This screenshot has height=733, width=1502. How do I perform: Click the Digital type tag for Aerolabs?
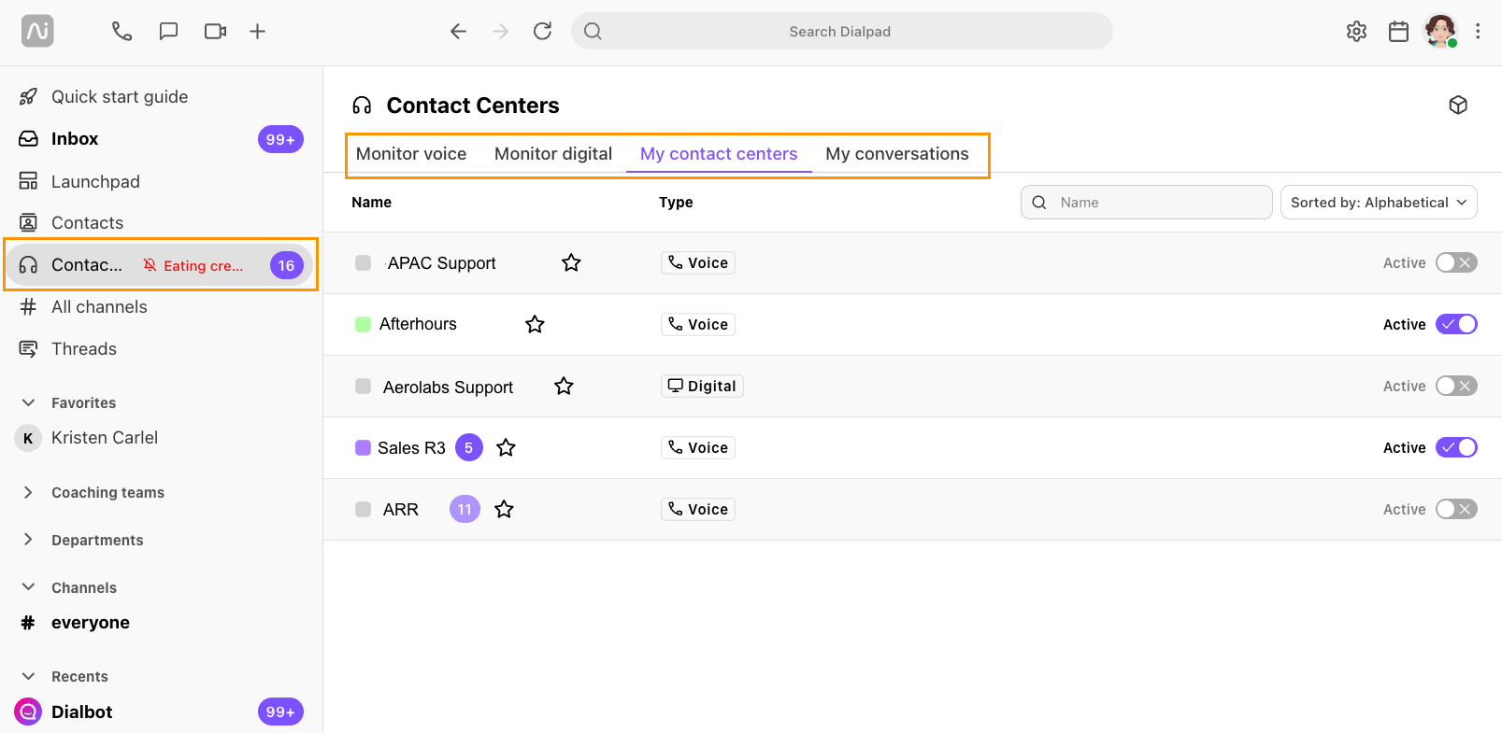[702, 386]
